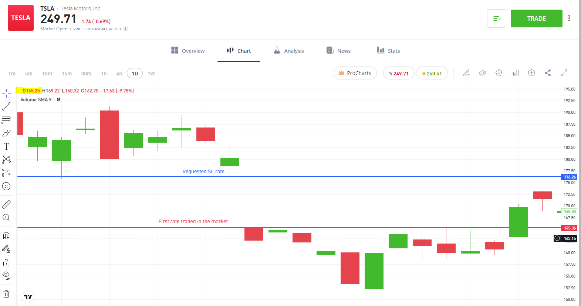Viewport: 581px width, 306px height.
Task: Open the emoji icons tool
Action: click(6, 186)
